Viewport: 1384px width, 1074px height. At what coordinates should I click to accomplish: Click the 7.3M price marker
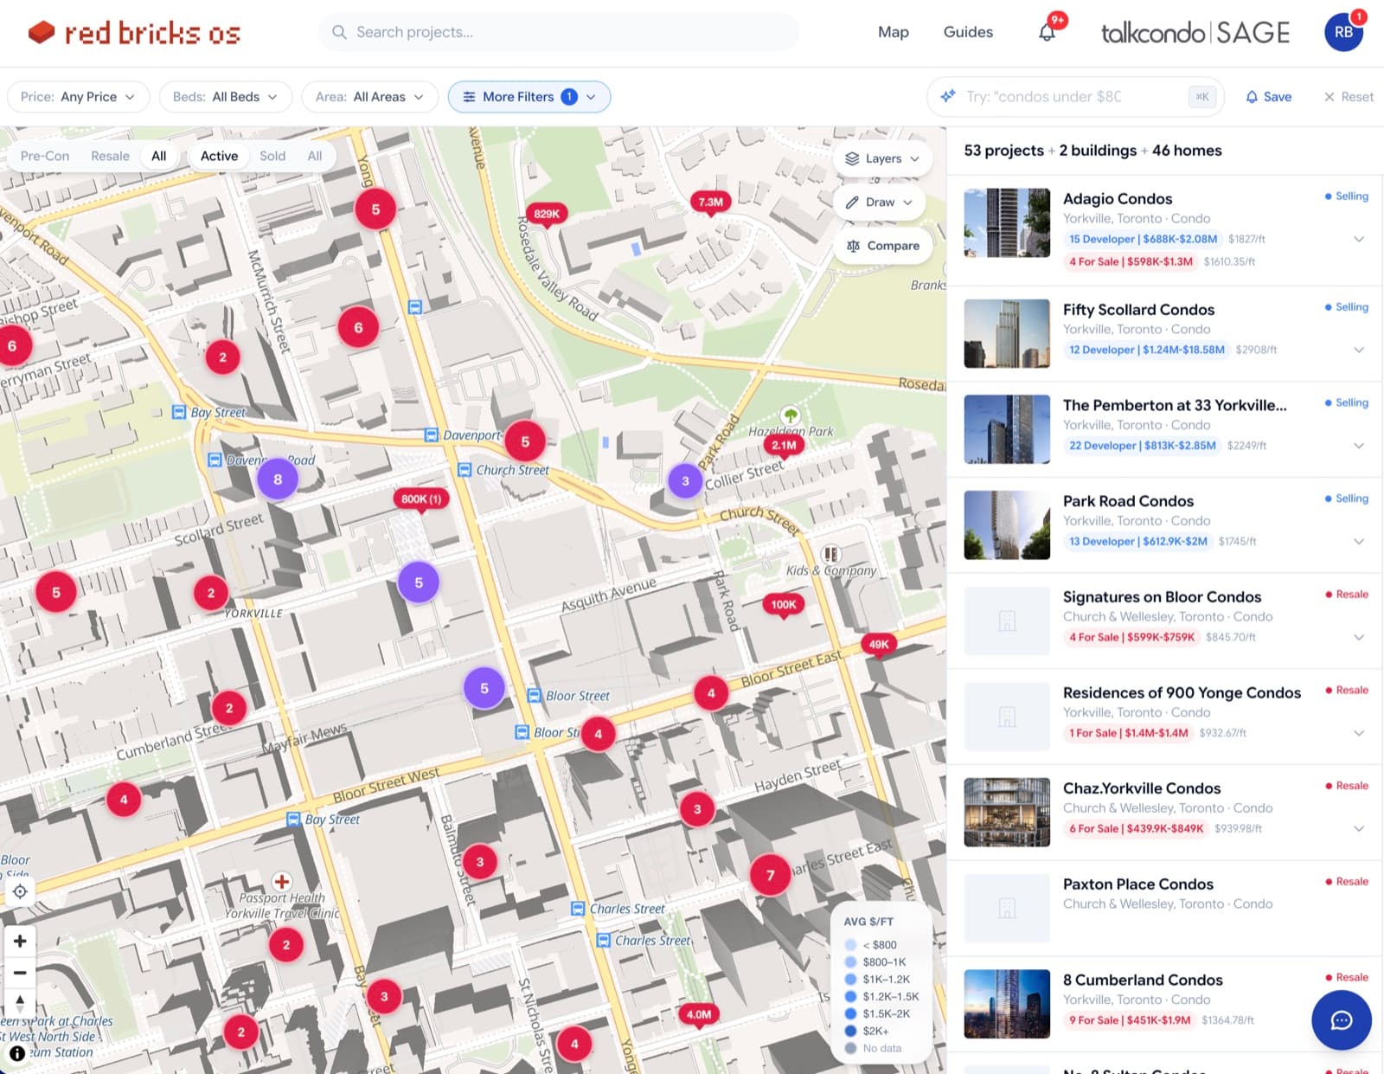click(x=710, y=202)
